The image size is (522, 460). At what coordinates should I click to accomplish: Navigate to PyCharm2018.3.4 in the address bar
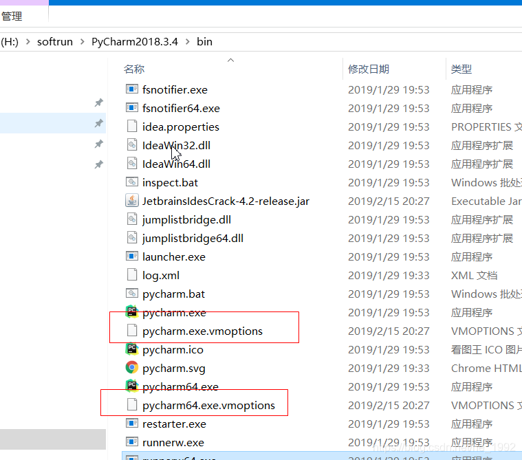pos(135,42)
